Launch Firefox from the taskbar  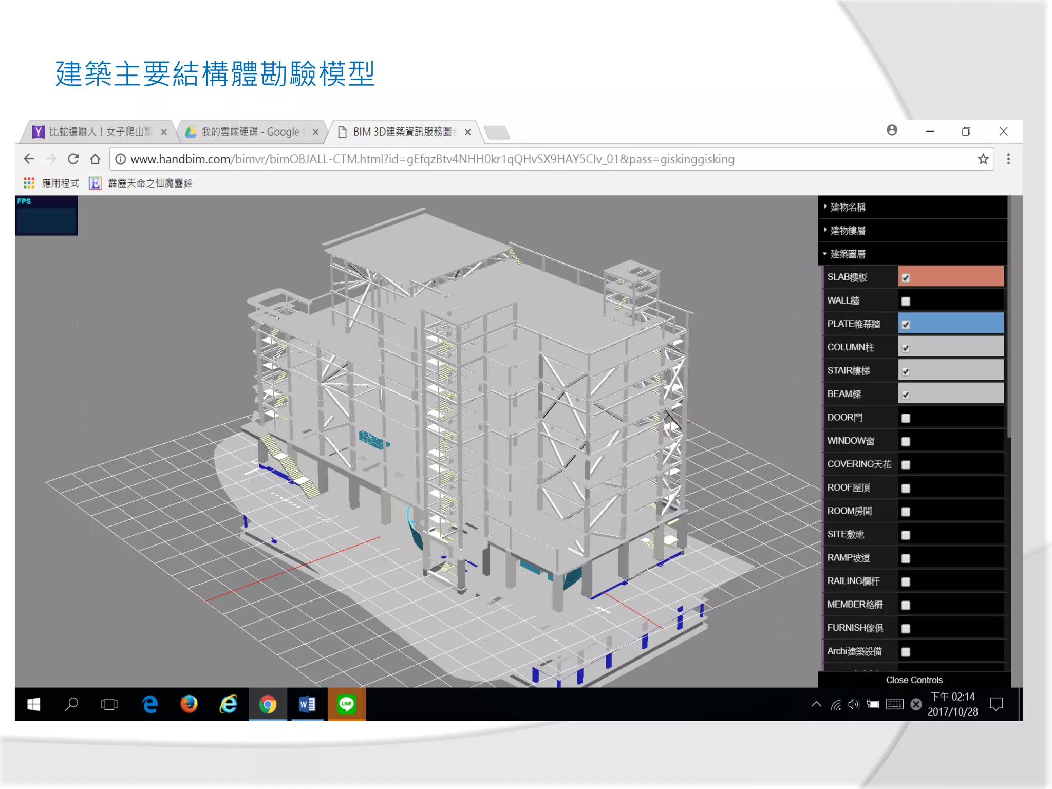coord(189,704)
